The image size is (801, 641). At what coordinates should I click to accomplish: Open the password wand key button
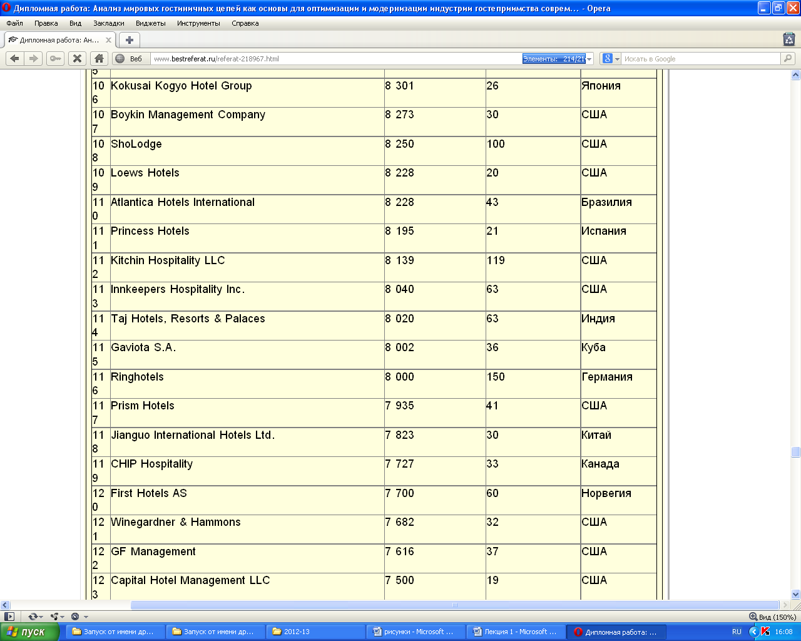click(56, 58)
